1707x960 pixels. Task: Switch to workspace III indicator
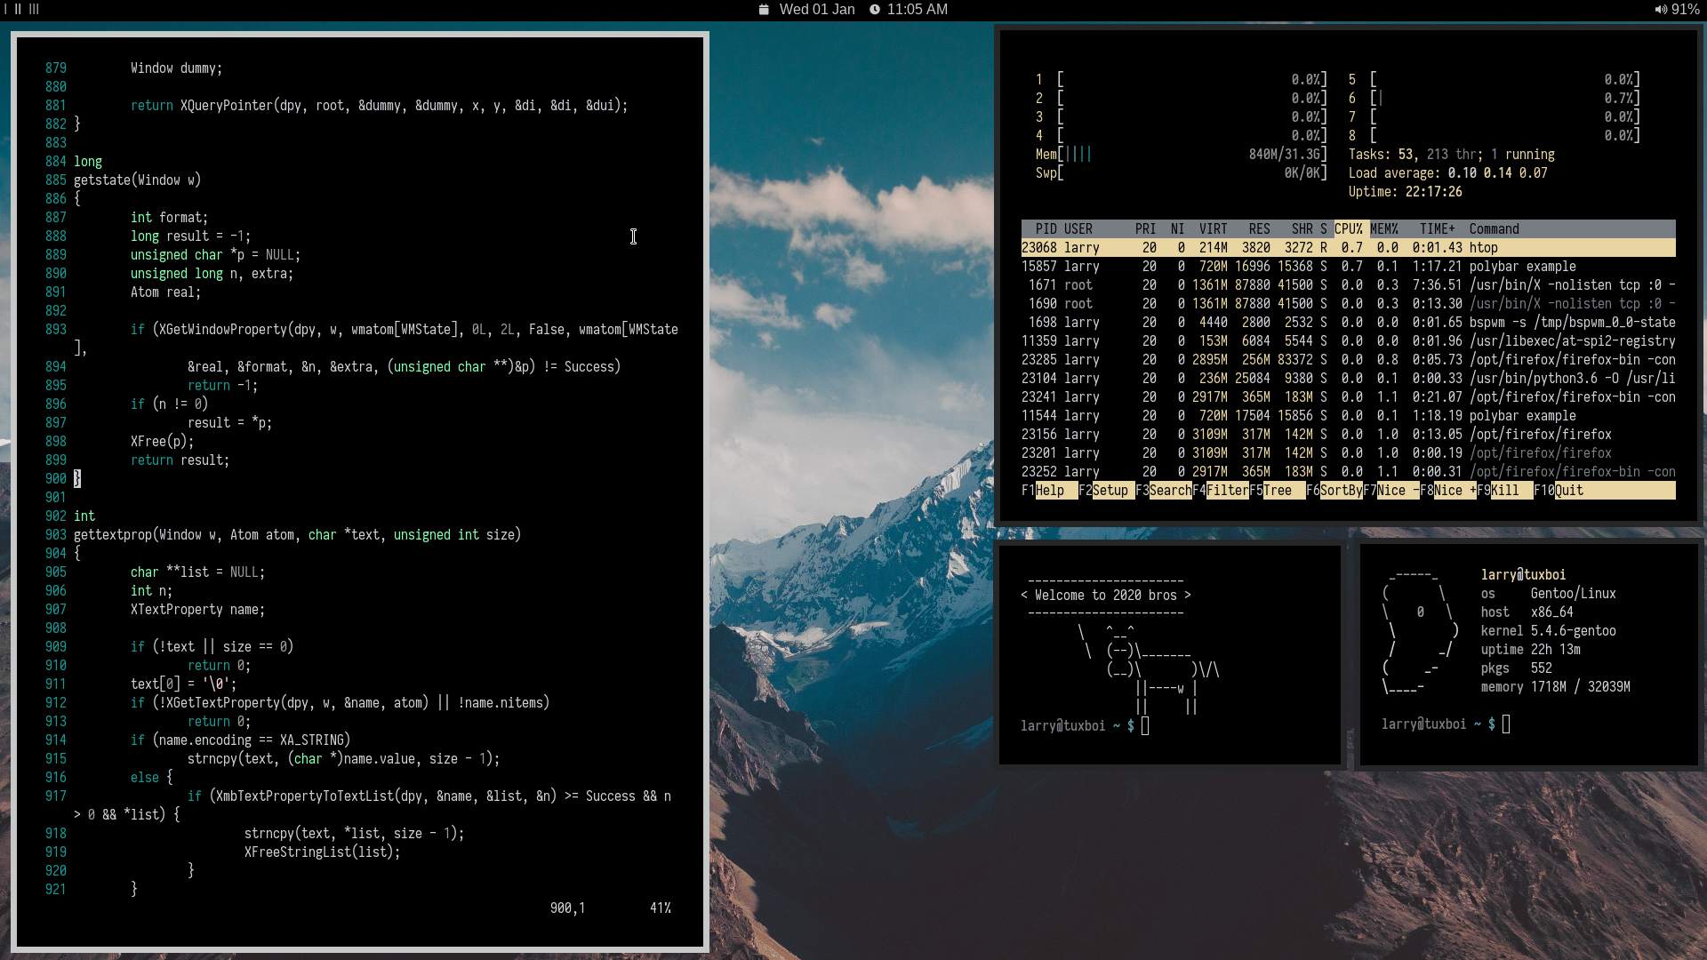34,9
